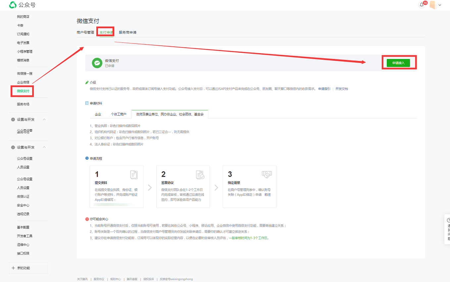Click the plus icon beside 新的功能
This screenshot has width=450, height=282.
[x=13, y=268]
